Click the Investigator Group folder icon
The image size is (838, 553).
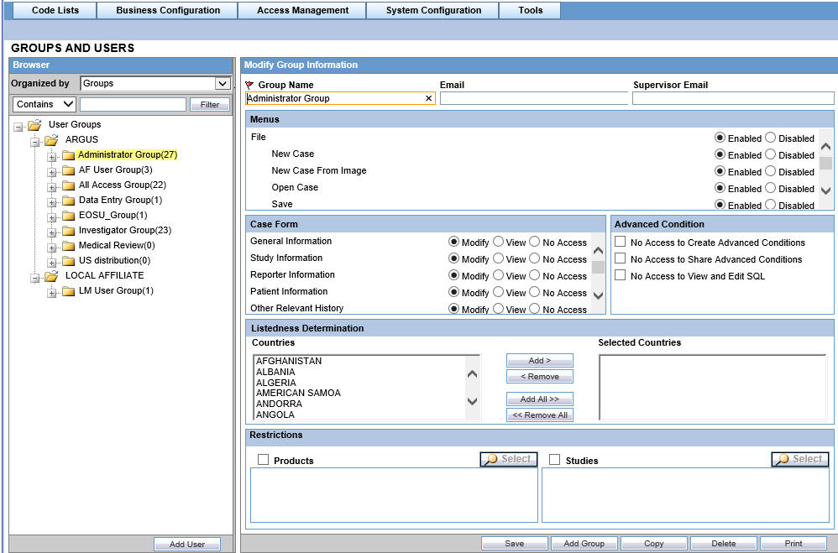[68, 231]
